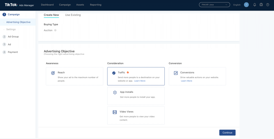Click the Continue button
274x139 pixels.
pos(227,133)
